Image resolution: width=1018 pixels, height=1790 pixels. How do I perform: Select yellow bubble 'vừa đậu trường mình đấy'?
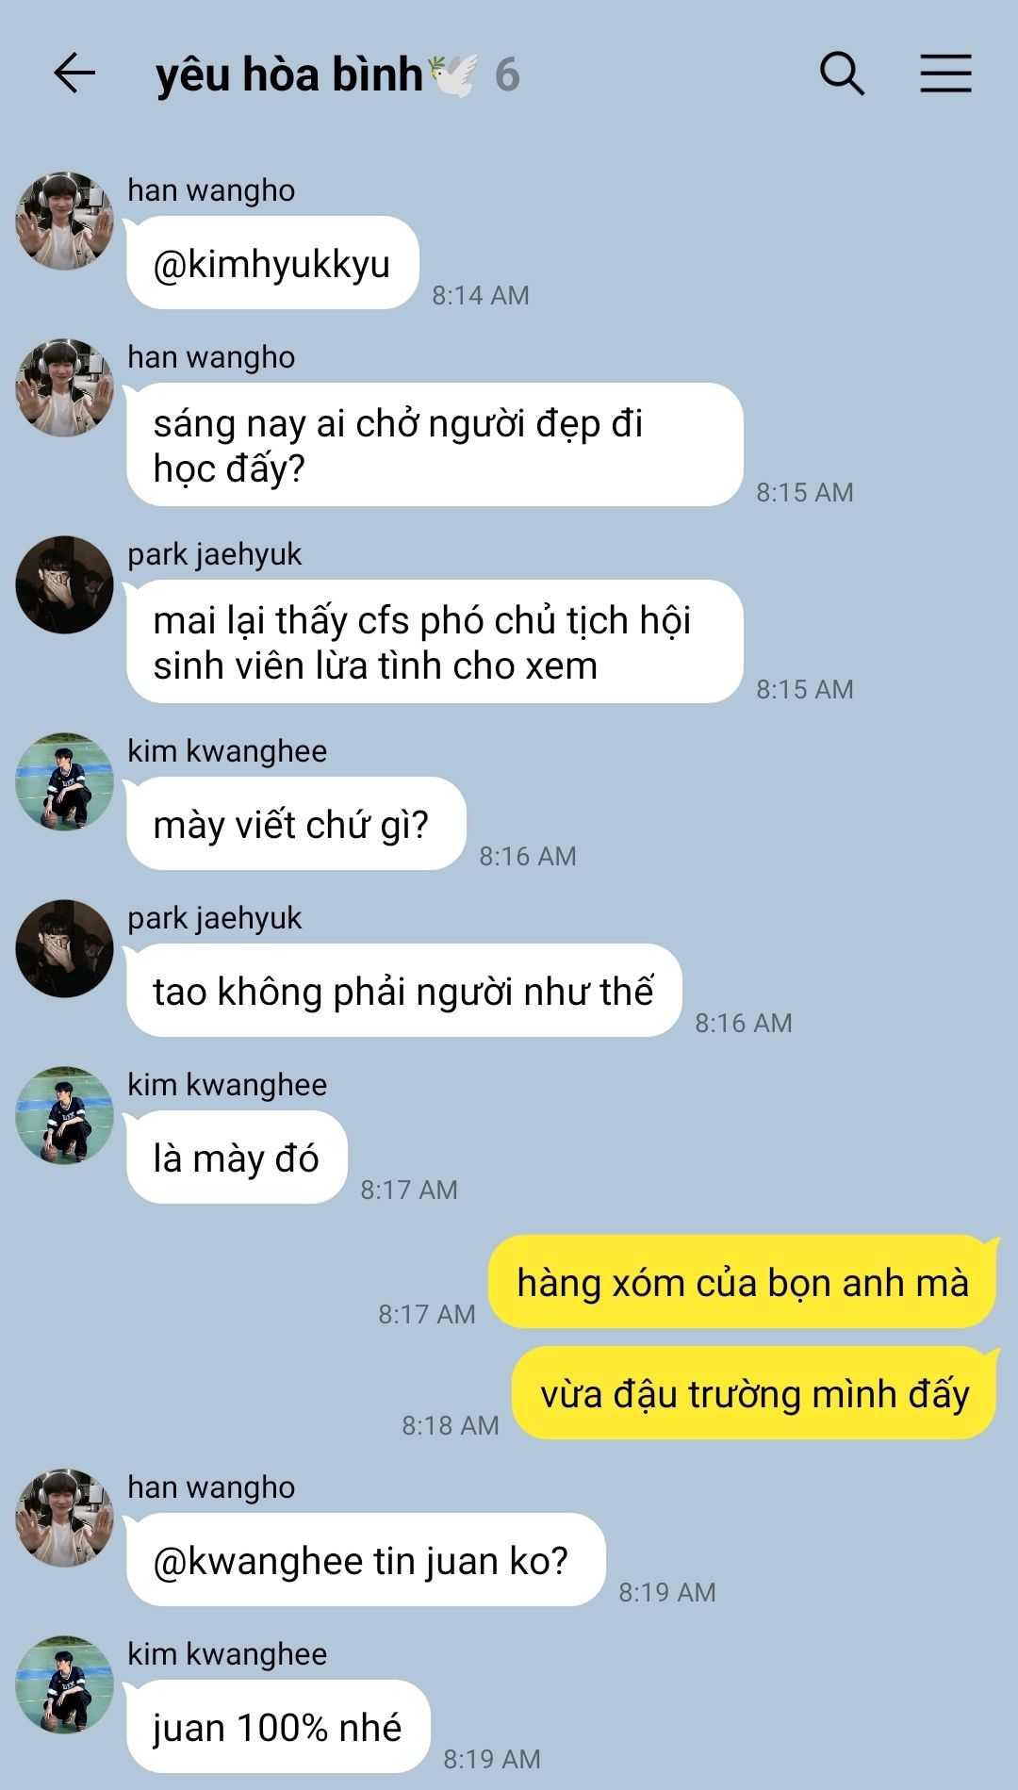[754, 1393]
